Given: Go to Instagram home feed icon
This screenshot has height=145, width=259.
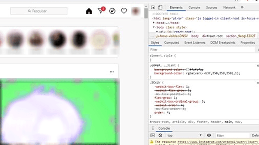Looking at the screenshot, I should tap(89, 11).
